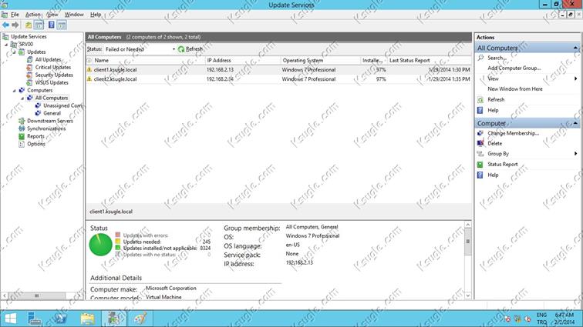Open Help under All Computers actions
This screenshot has height=327, width=583.
pos(493,110)
